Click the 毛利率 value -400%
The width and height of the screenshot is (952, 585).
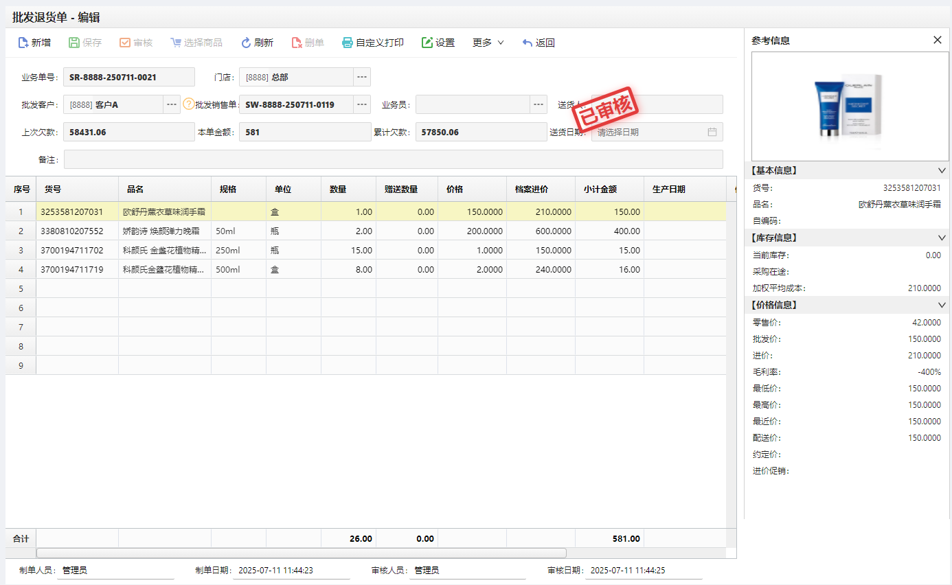pos(929,372)
